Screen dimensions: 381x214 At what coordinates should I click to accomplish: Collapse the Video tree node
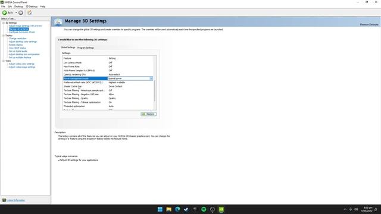(x=4, y=61)
